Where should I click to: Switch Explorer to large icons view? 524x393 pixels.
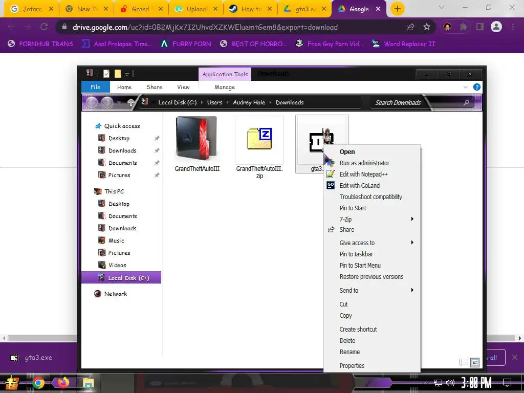(475, 362)
